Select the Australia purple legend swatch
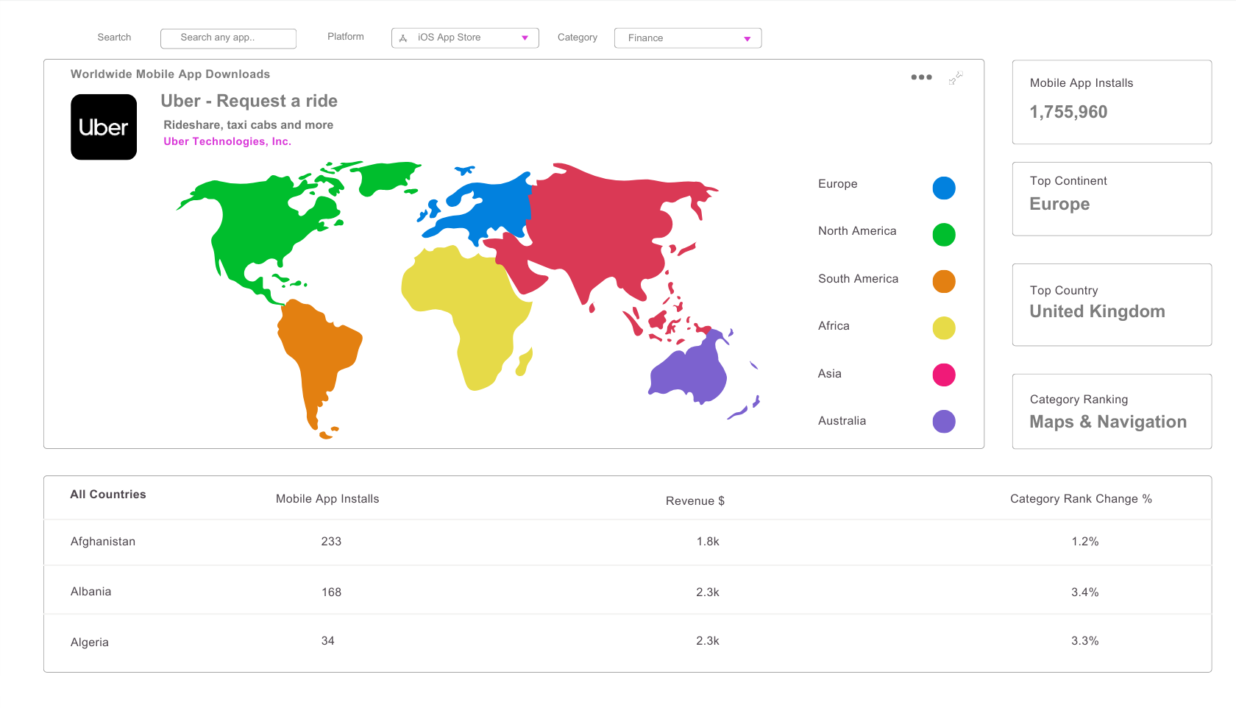This screenshot has width=1236, height=708. 944,422
